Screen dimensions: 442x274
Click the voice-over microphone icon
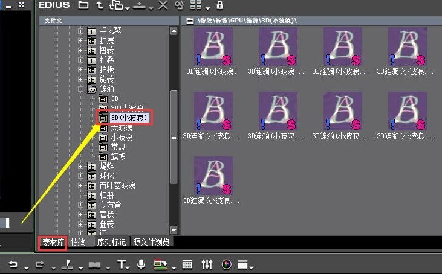(x=141, y=264)
